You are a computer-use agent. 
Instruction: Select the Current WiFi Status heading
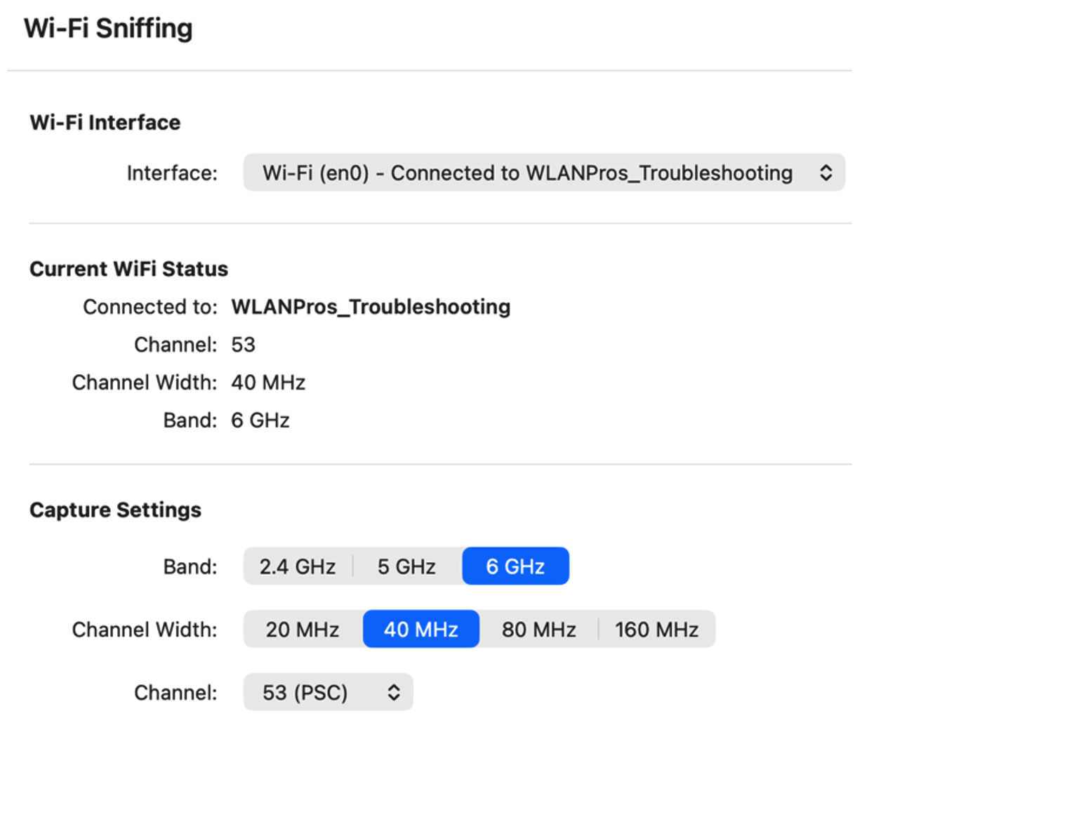[x=129, y=269]
